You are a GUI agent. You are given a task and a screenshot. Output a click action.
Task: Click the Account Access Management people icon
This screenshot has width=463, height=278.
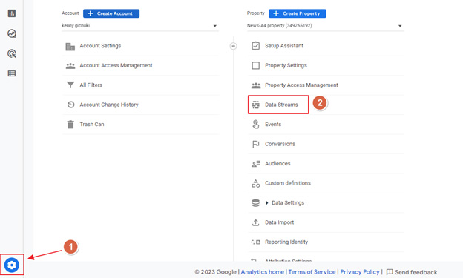(70, 66)
